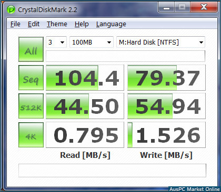Click the 4K write result 1.526
The image size is (221, 192).
(x=166, y=135)
